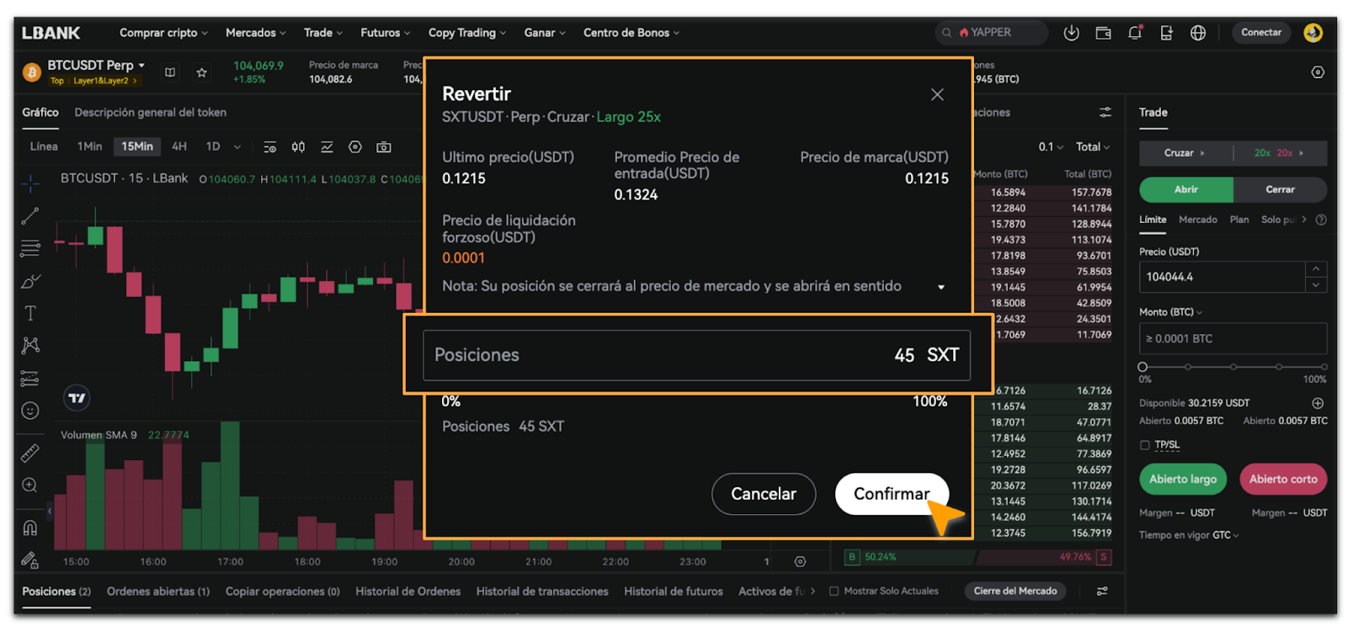
Task: Enable the TP/SL checkbox
Action: pos(1145,445)
